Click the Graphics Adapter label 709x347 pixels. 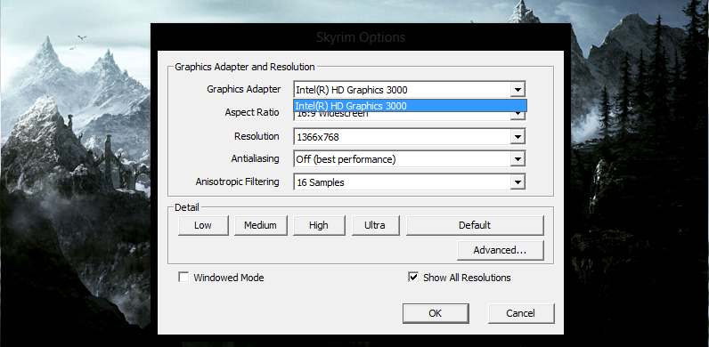point(244,89)
